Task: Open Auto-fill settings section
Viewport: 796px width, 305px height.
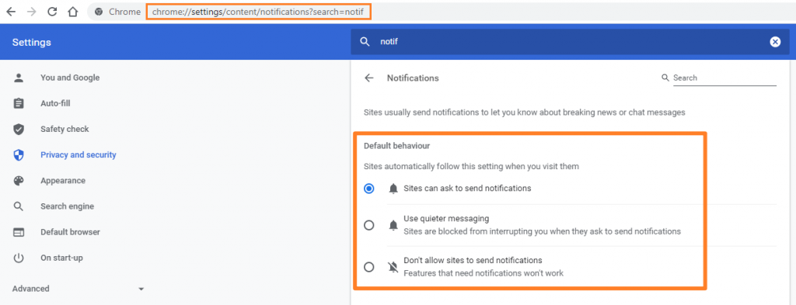Action: [55, 103]
